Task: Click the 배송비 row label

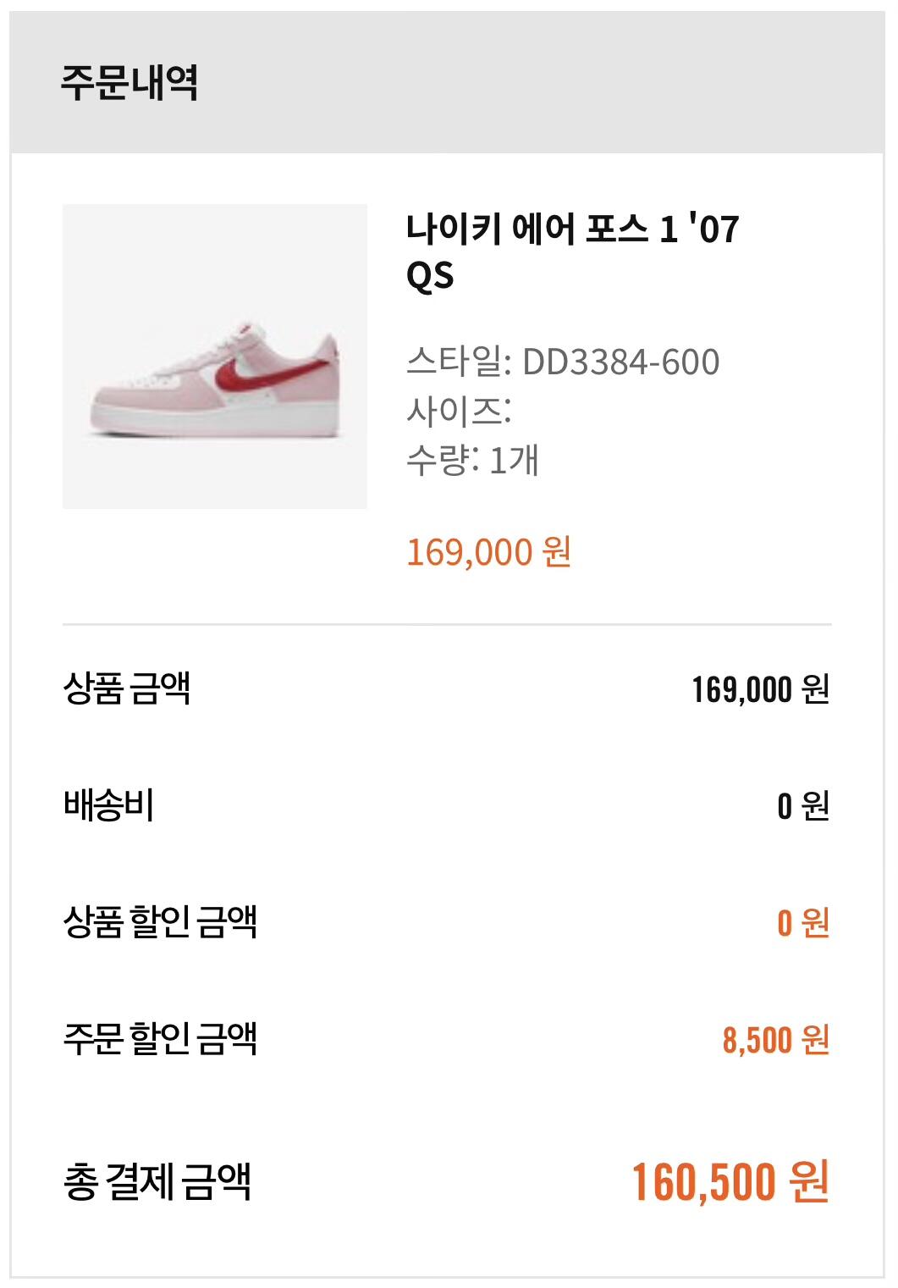Action: coord(109,804)
